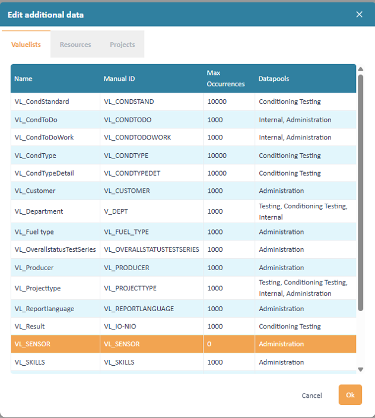Click the 10000 value in VL_CondTypeDetail row
Screen dimensions: 375x418
pyautogui.click(x=217, y=173)
